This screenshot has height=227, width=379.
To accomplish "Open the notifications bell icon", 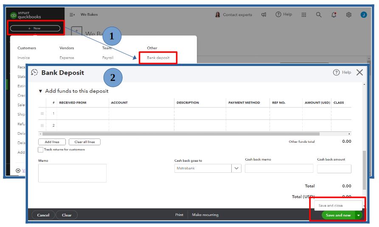I will coord(334,15).
